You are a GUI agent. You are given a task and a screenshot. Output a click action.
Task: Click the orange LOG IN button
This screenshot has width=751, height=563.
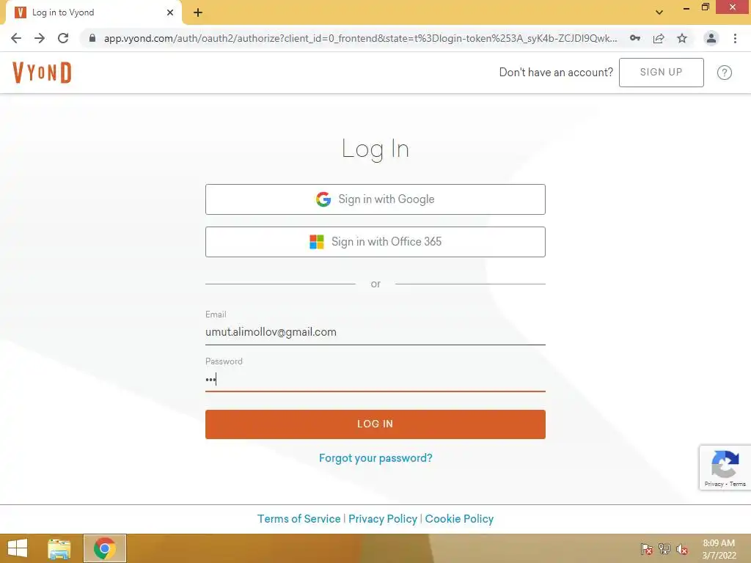[x=375, y=424]
